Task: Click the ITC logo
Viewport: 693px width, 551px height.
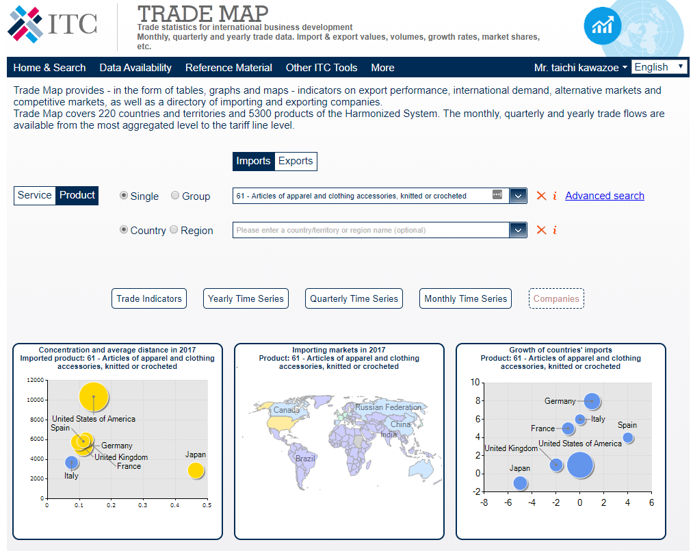Action: tap(52, 24)
